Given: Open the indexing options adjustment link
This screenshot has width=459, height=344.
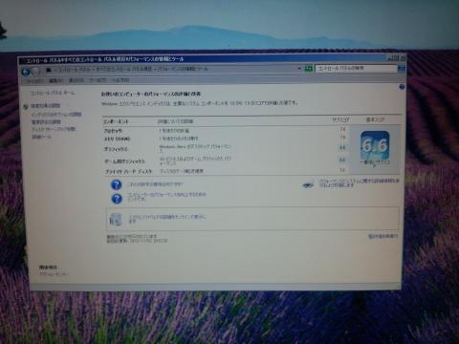Looking at the screenshot, I should (x=56, y=115).
